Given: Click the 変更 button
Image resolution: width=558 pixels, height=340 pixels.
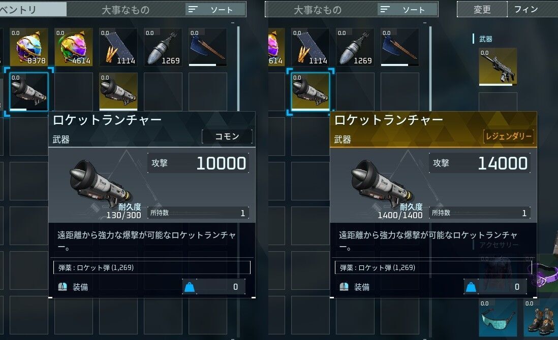Looking at the screenshot, I should click(482, 9).
